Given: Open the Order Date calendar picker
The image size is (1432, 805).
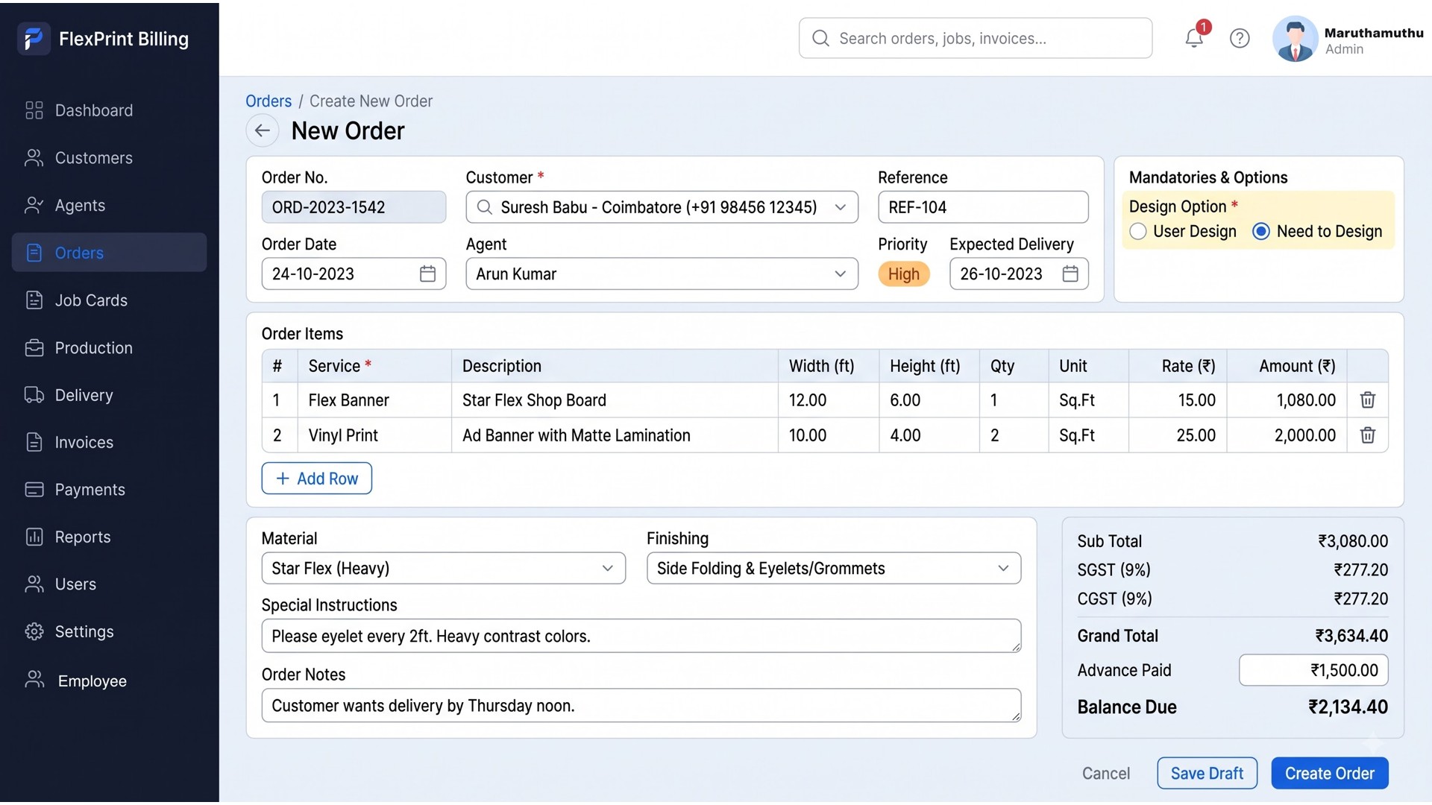Looking at the screenshot, I should tap(427, 274).
